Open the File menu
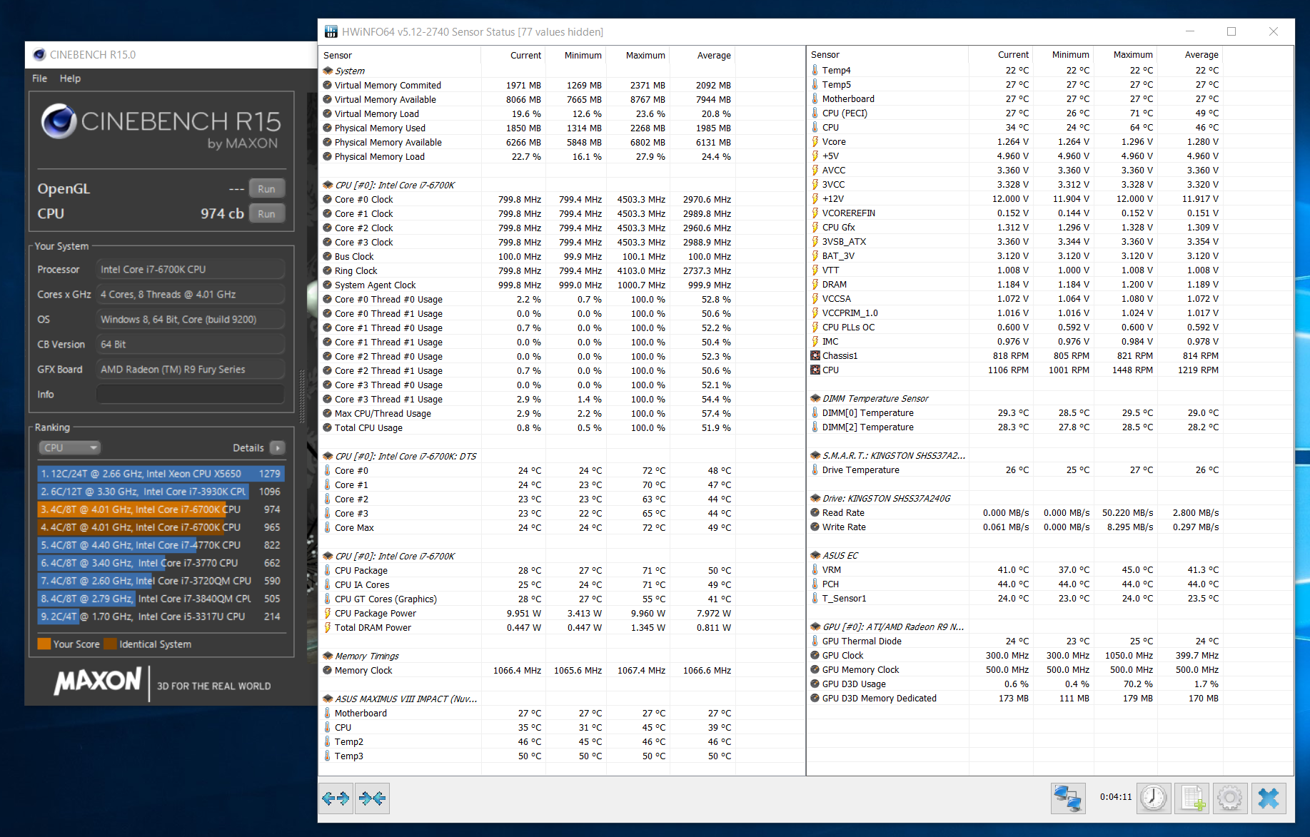 coord(39,78)
